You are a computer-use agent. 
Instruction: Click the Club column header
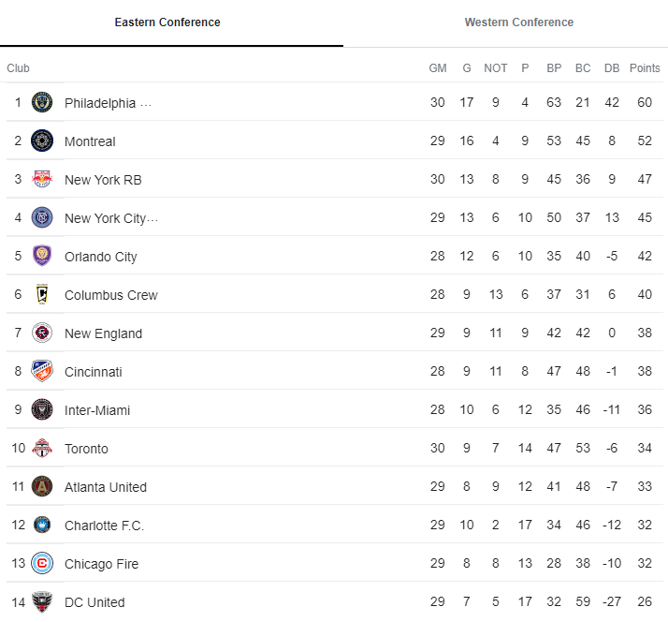tap(19, 68)
